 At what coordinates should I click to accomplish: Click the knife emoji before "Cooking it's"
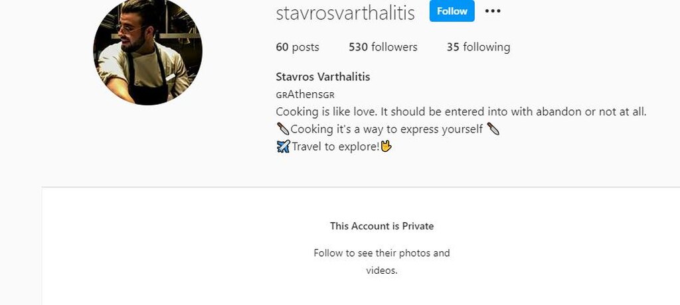(283, 129)
